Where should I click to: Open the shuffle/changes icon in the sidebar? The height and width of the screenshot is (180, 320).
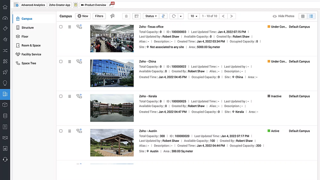click(x=5, y=50)
